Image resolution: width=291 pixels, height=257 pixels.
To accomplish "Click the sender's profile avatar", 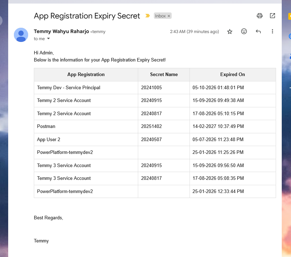I will pyautogui.click(x=21, y=35).
